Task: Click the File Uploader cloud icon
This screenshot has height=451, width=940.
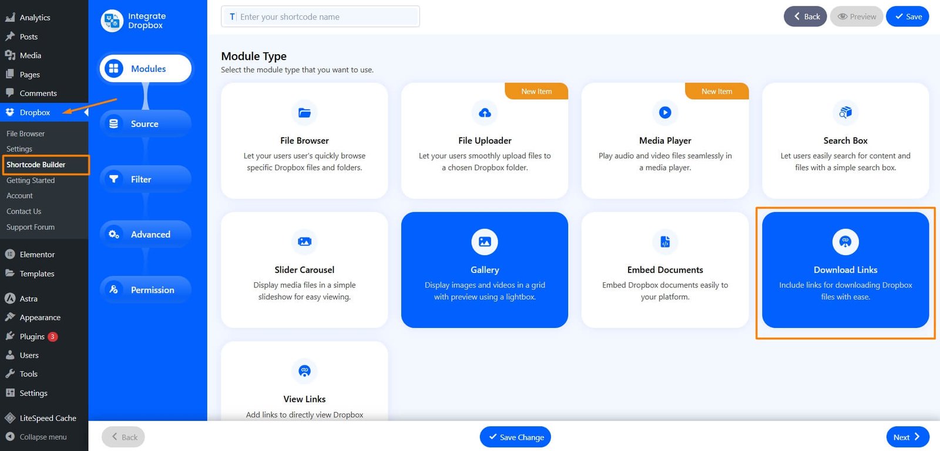Action: click(x=485, y=113)
